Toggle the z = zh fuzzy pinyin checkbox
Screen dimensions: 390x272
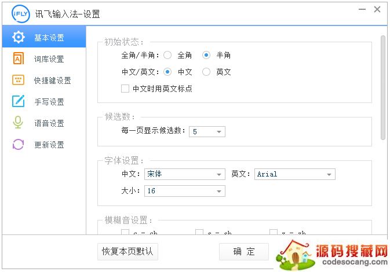pyautogui.click(x=274, y=232)
